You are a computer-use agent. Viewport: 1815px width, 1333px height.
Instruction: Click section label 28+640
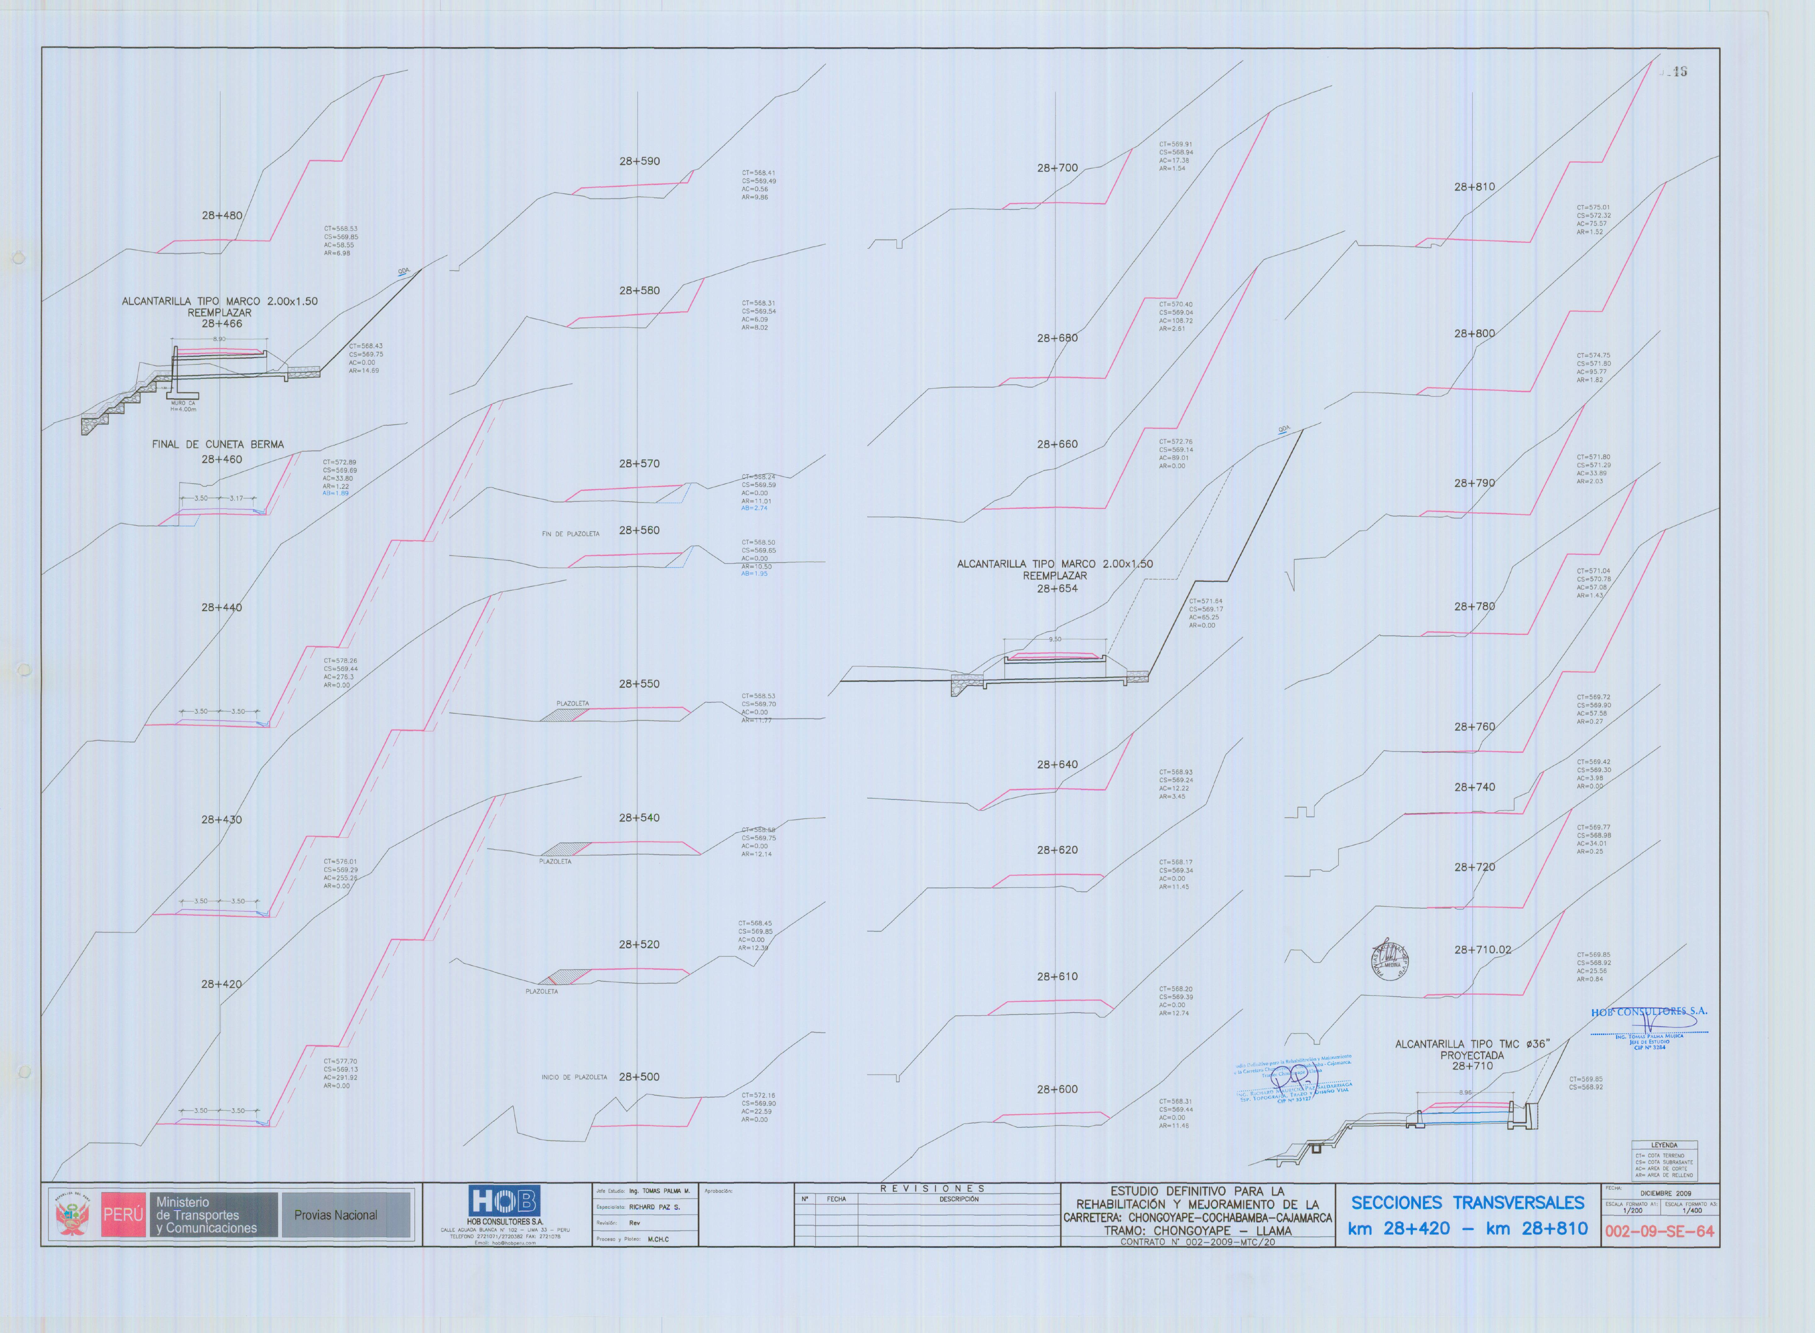[x=1057, y=765]
